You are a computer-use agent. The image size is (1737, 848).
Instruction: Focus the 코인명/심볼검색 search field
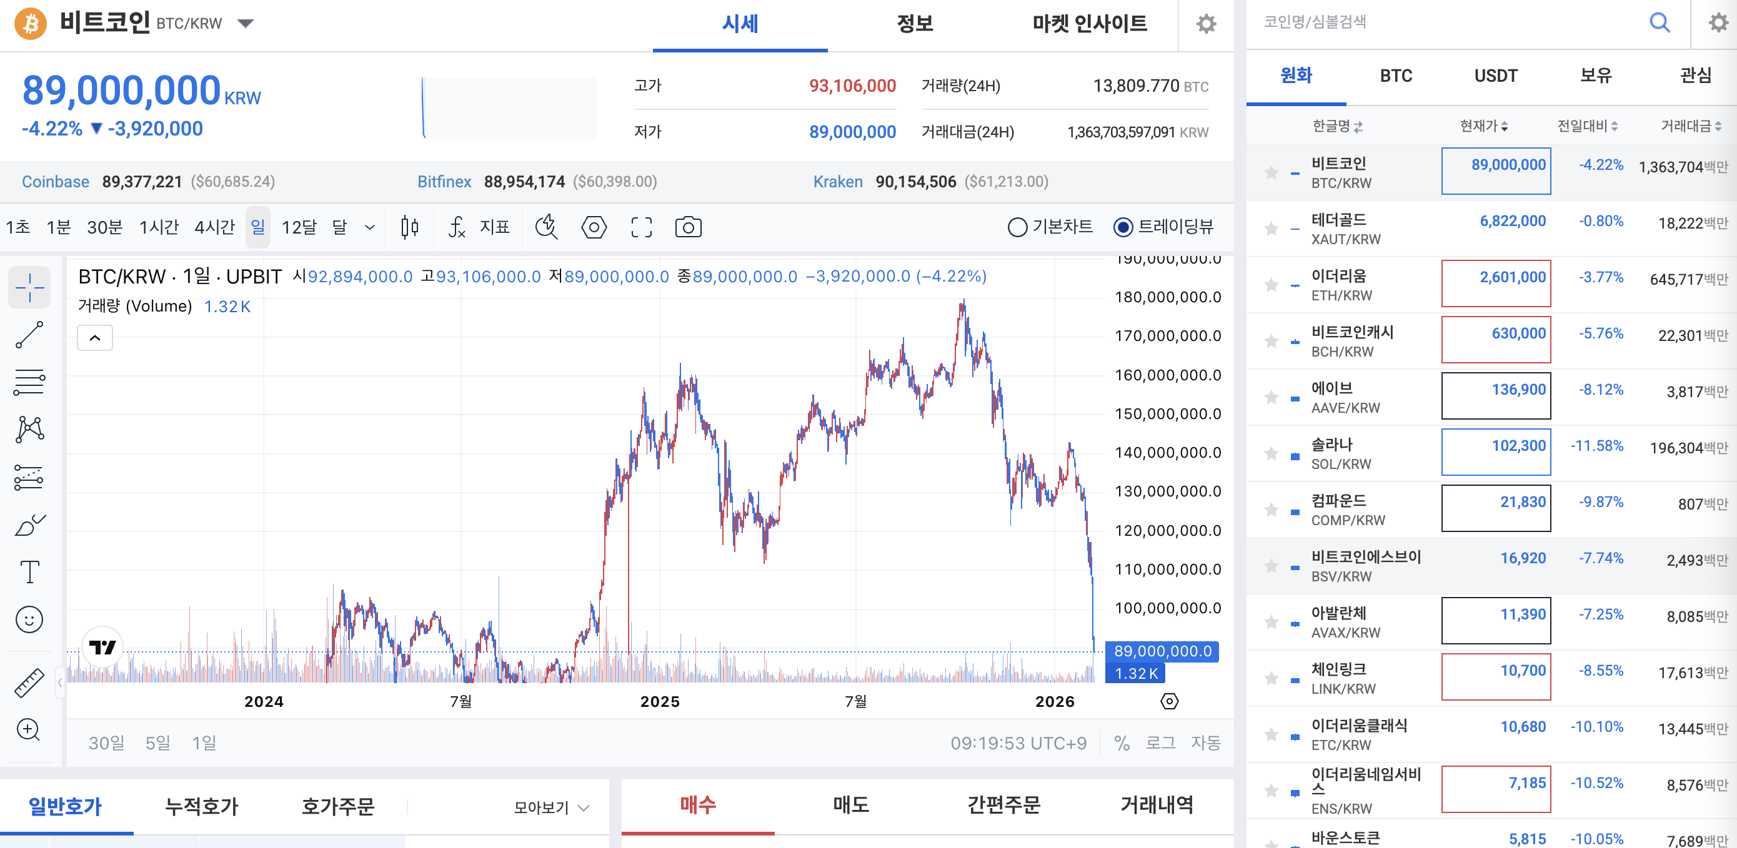(1450, 22)
